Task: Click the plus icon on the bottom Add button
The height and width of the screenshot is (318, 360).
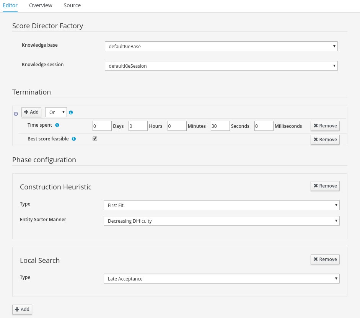Action: tap(16, 309)
